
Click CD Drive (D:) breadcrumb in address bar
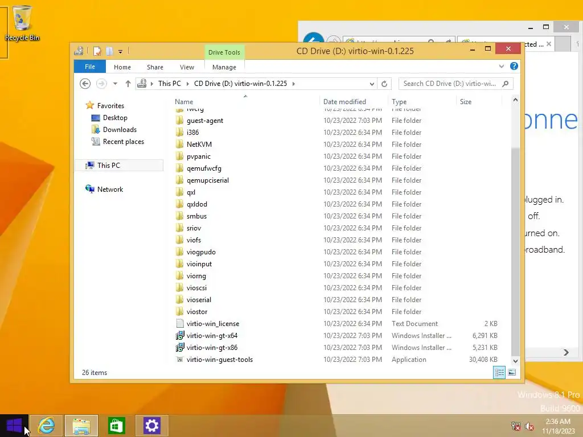[x=241, y=84]
